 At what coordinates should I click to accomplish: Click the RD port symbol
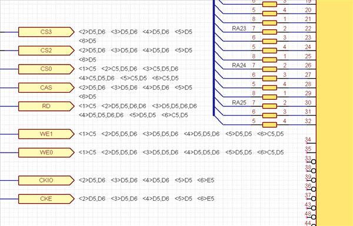click(46, 106)
